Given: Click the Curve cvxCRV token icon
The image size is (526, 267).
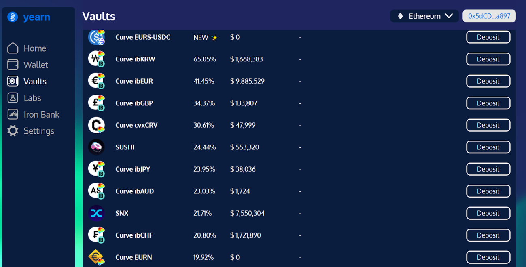Looking at the screenshot, I should click(96, 125).
